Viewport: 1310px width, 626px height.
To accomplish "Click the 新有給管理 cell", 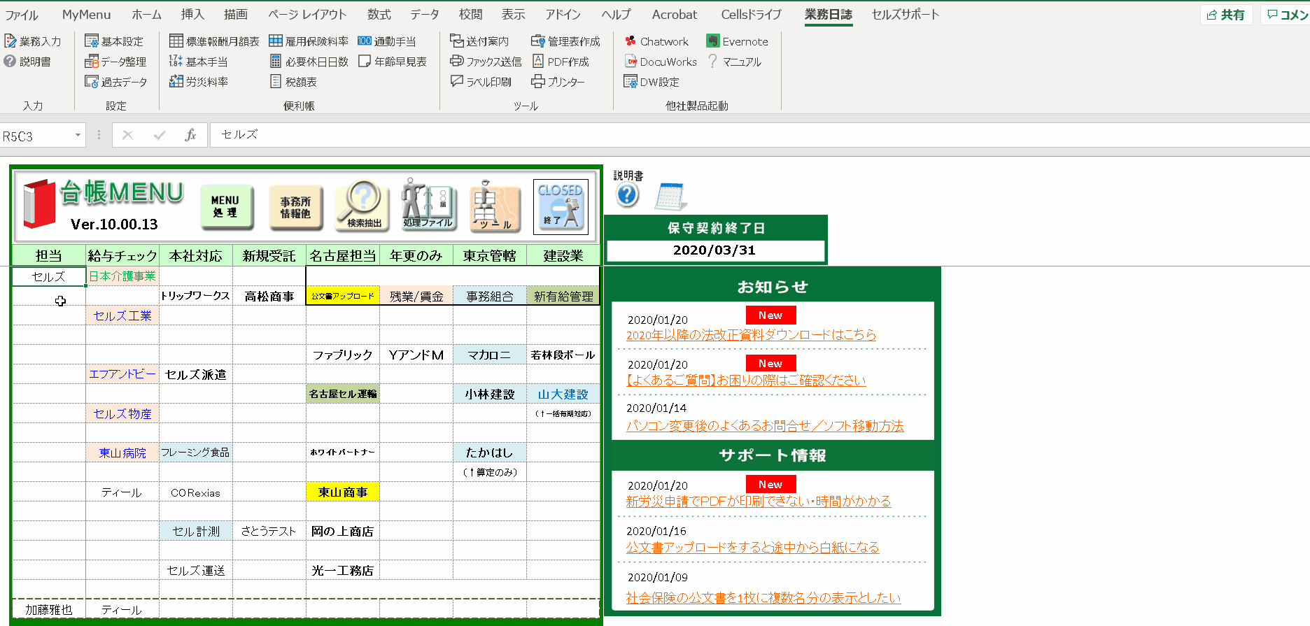I will pos(563,297).
